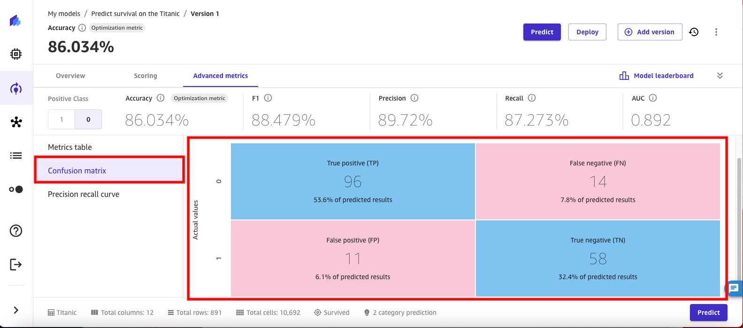This screenshot has width=743, height=328.
Task: Select the My models sidebar icon
Action: tap(16, 88)
